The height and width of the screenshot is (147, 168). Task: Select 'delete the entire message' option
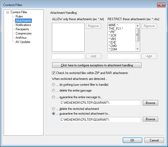tap(54, 90)
